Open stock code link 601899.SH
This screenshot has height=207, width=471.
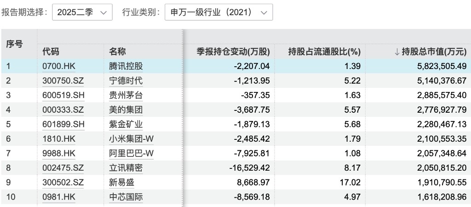click(63, 124)
